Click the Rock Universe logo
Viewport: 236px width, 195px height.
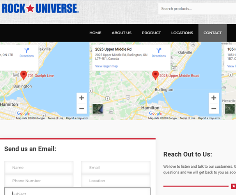coord(40,9)
